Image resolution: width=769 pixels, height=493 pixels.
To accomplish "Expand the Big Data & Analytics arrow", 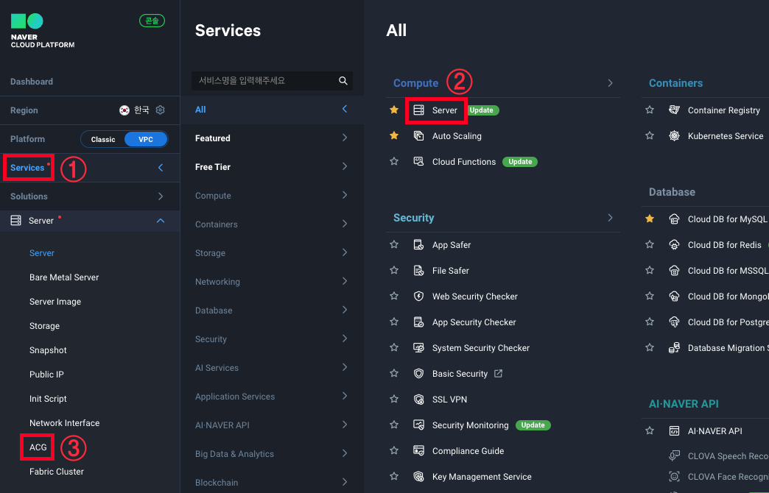I will 345,453.
